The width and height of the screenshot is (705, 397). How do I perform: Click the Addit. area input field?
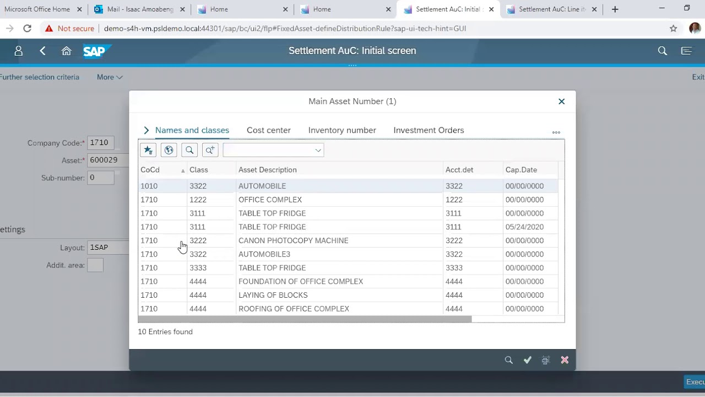pyautogui.click(x=95, y=265)
